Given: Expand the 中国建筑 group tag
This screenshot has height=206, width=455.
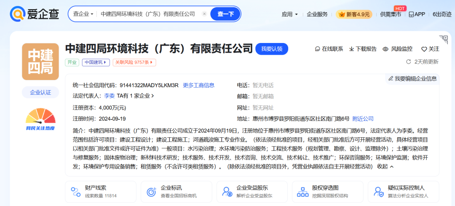Looking at the screenshot, I should [96, 62].
